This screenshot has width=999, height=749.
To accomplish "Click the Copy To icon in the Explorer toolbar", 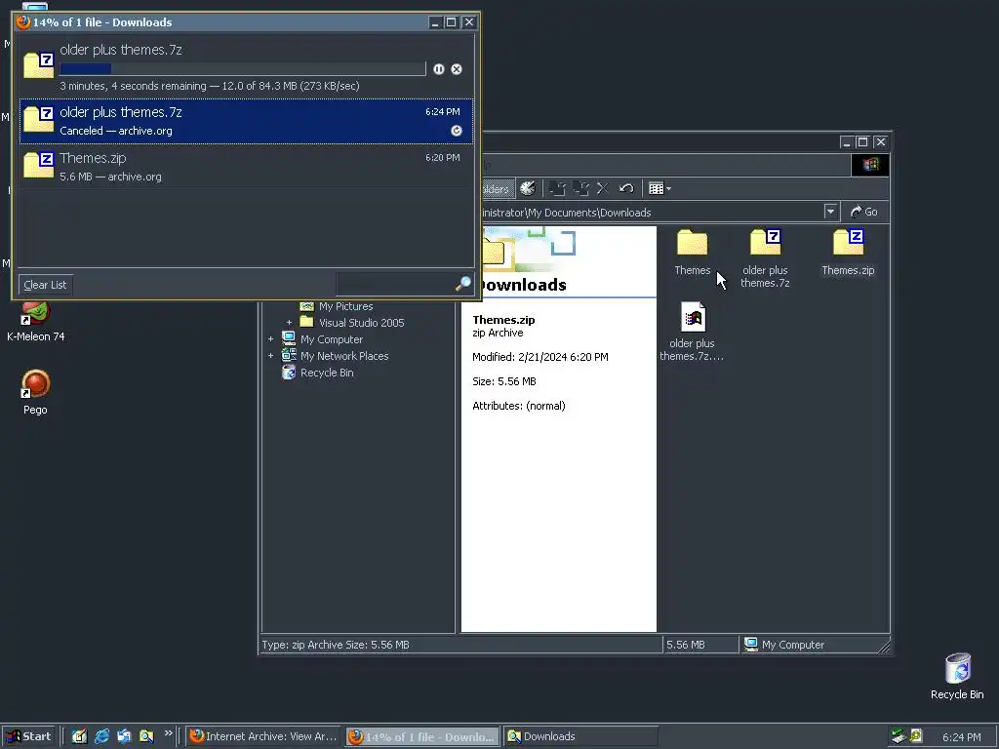I will tap(579, 188).
